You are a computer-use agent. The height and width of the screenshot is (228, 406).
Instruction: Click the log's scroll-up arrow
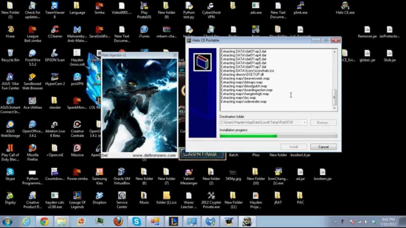tap(334, 52)
